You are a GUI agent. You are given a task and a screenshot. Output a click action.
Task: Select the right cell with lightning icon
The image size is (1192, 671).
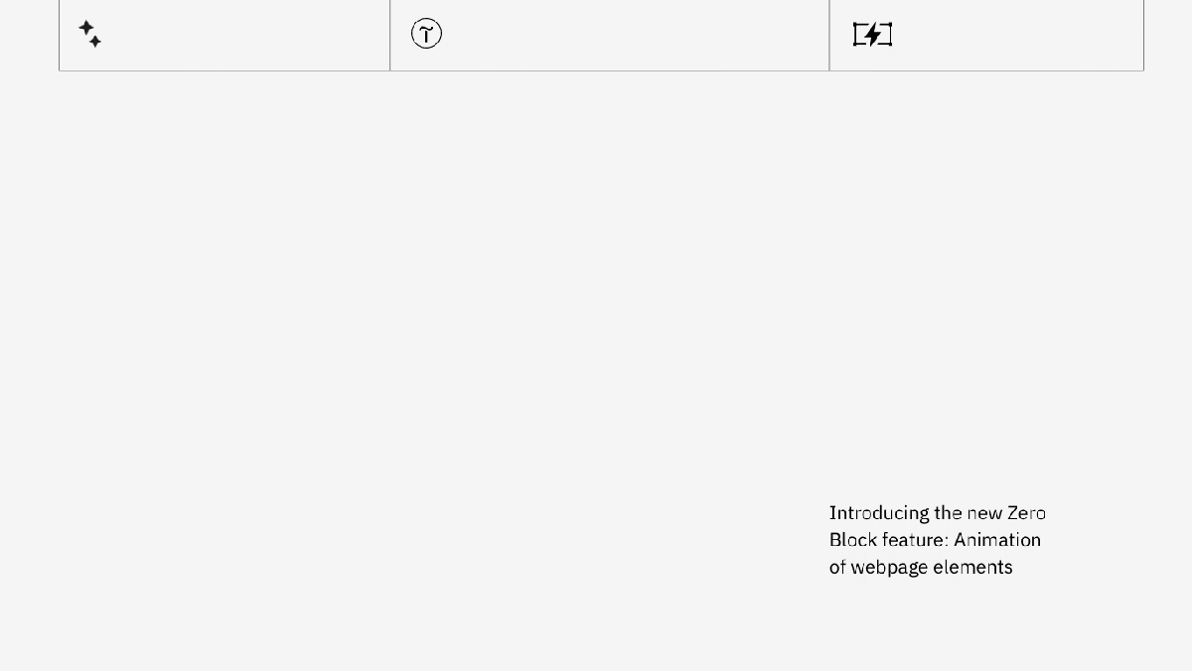point(986,35)
